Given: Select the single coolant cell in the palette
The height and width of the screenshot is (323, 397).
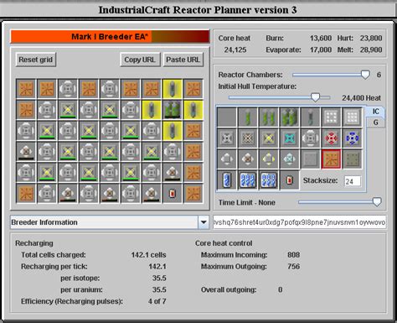Looking at the screenshot, I should 227,180.
